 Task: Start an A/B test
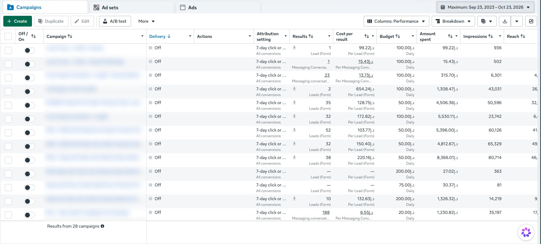pyautogui.click(x=115, y=21)
